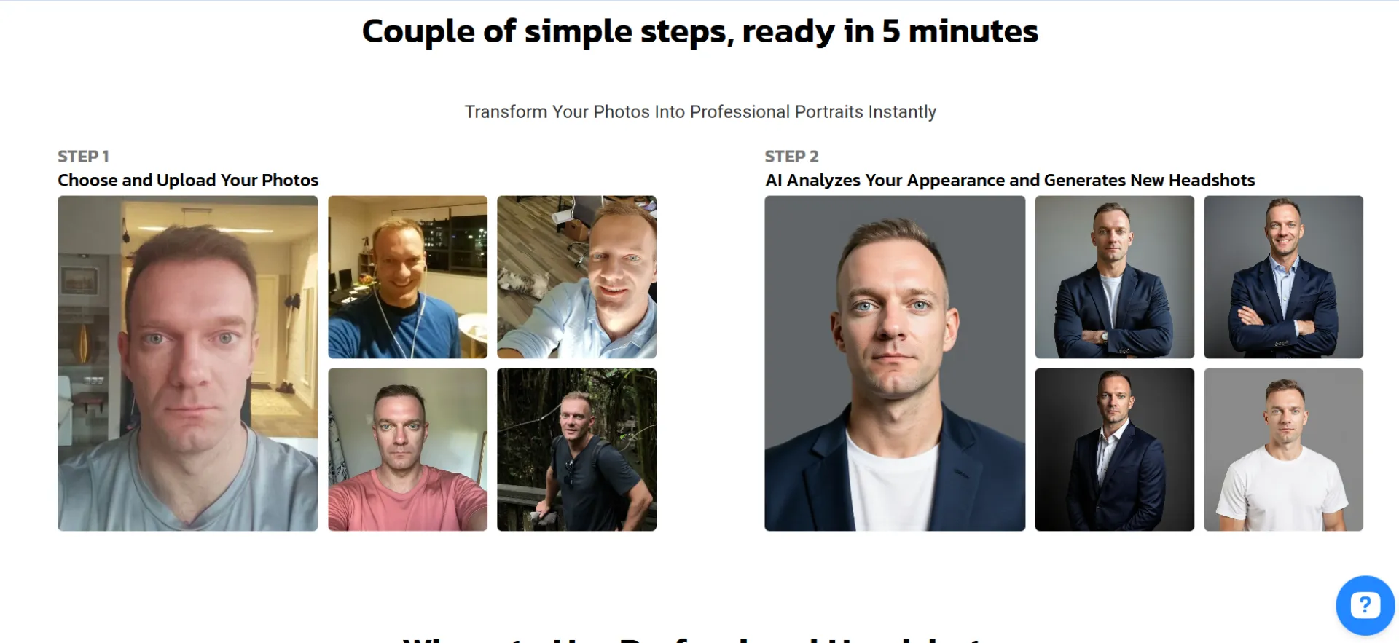Click 'Choose and Upload Your Photos' heading
The width and height of the screenshot is (1399, 643).
[188, 180]
